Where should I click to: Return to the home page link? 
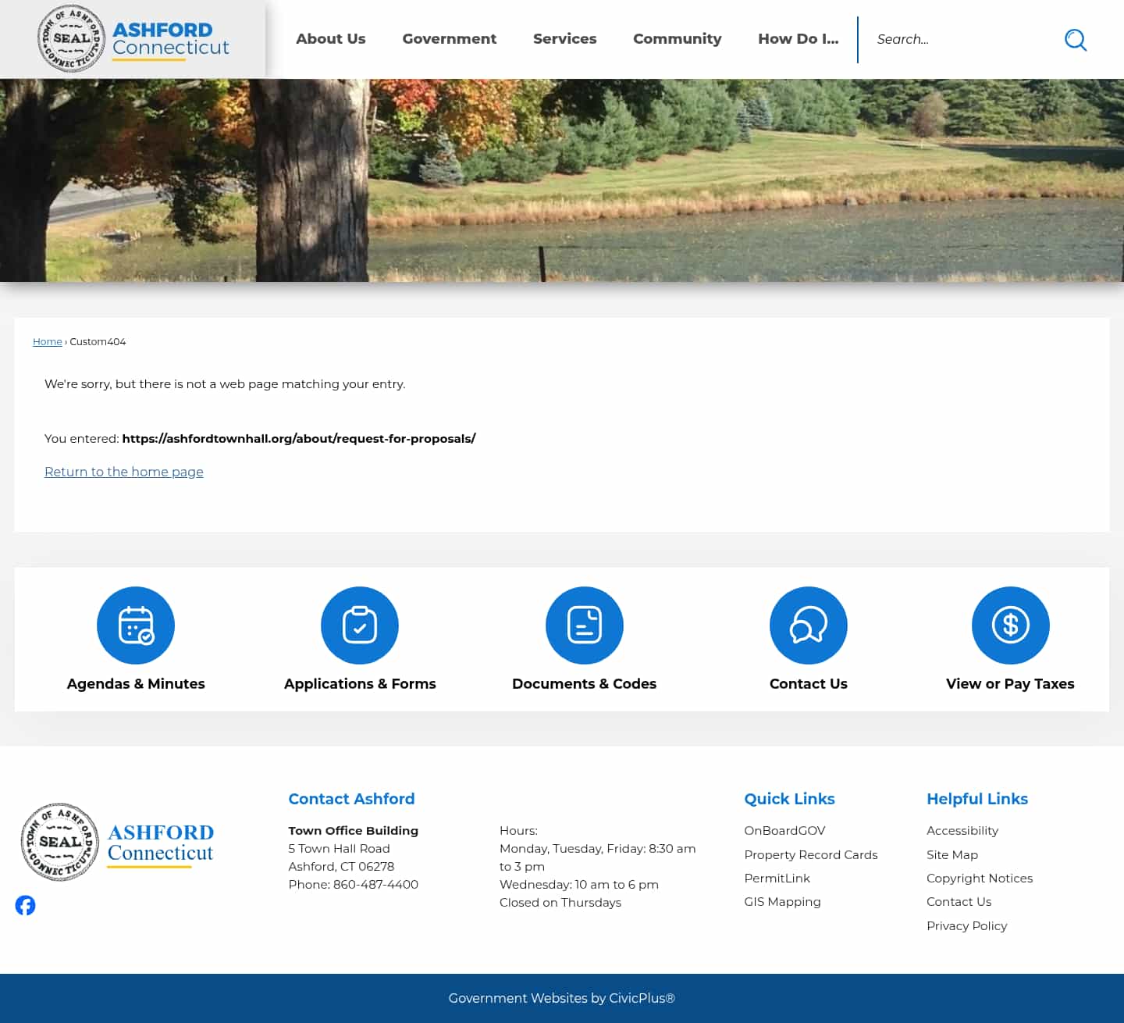pyautogui.click(x=123, y=472)
